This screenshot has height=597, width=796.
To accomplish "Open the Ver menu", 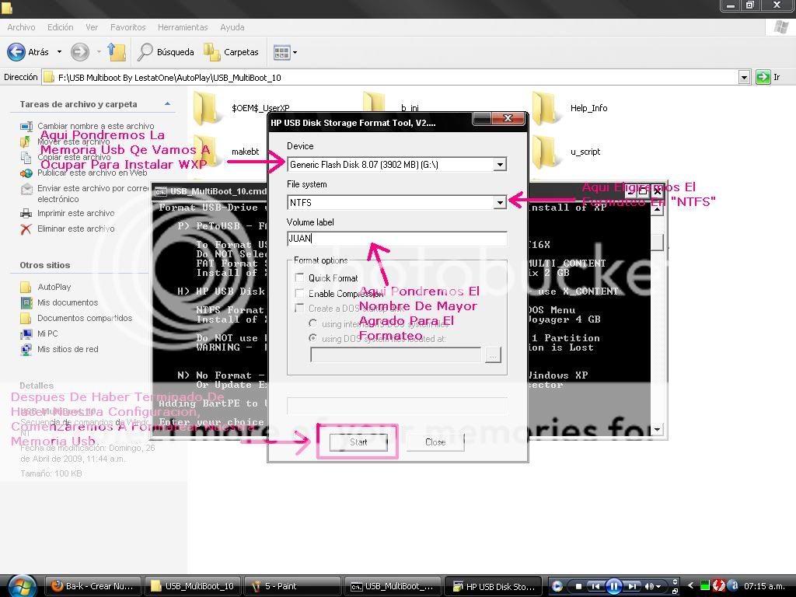I will (x=92, y=27).
